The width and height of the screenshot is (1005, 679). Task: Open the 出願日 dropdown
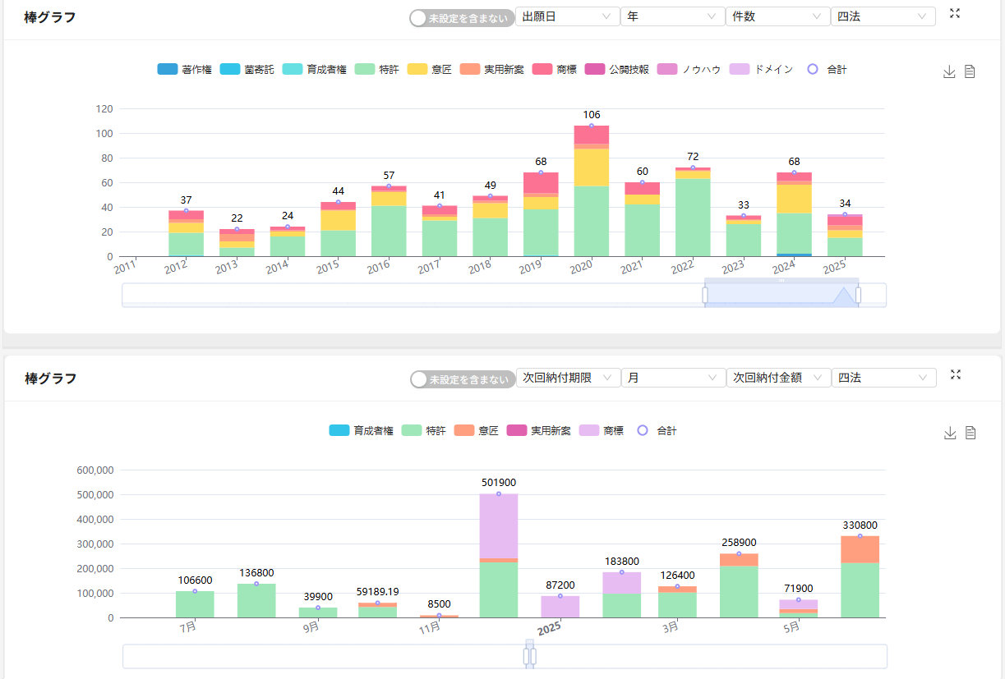pos(567,16)
